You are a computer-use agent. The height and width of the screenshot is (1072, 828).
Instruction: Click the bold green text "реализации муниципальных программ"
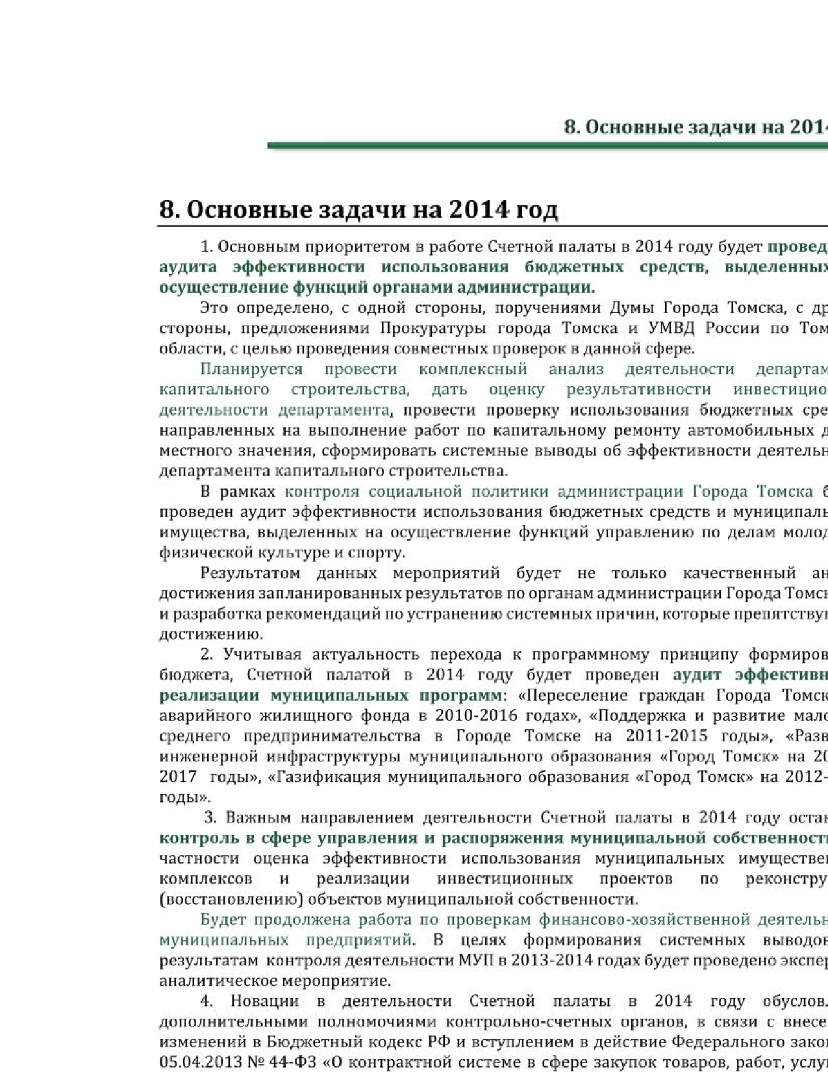point(330,695)
